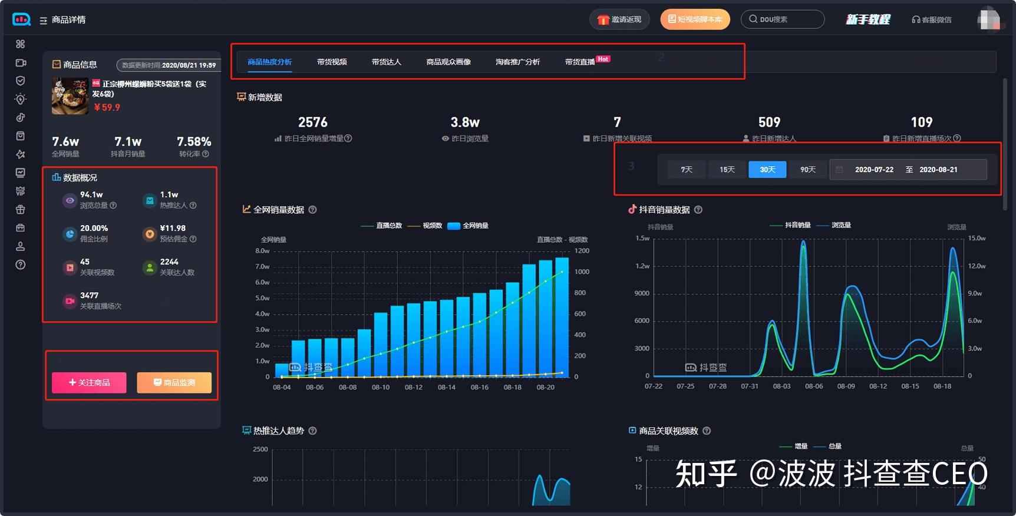
Task: Click the 45 关联视频数 value
Action: tap(85, 262)
